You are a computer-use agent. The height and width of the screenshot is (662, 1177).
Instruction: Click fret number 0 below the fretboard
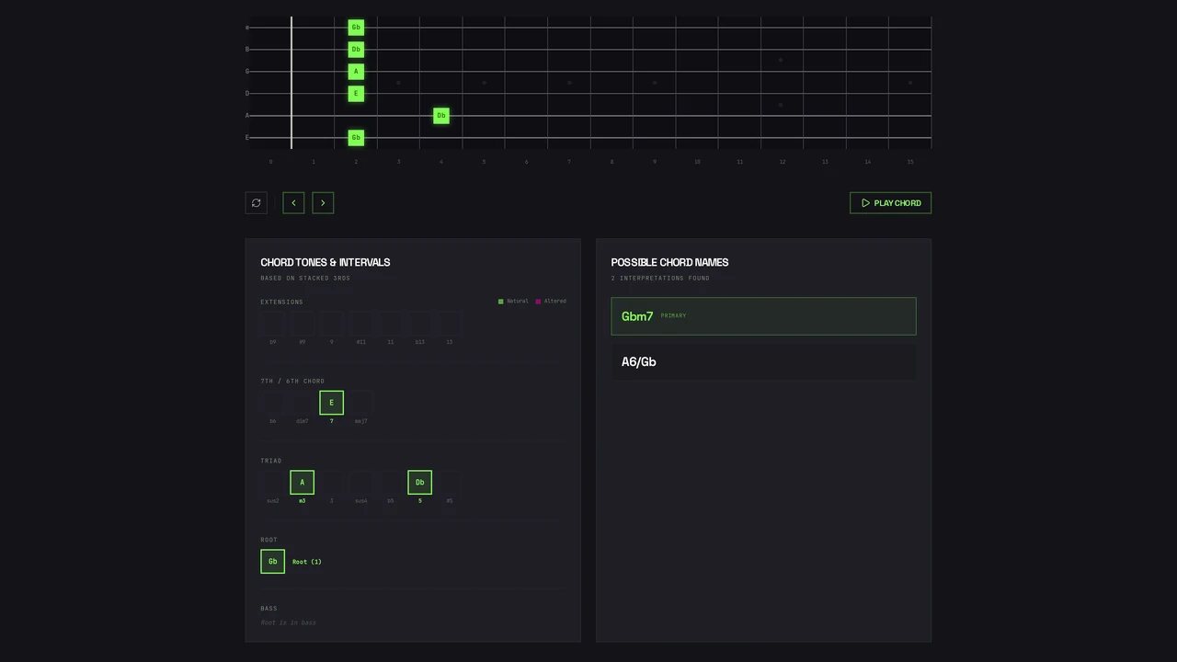[270, 162]
